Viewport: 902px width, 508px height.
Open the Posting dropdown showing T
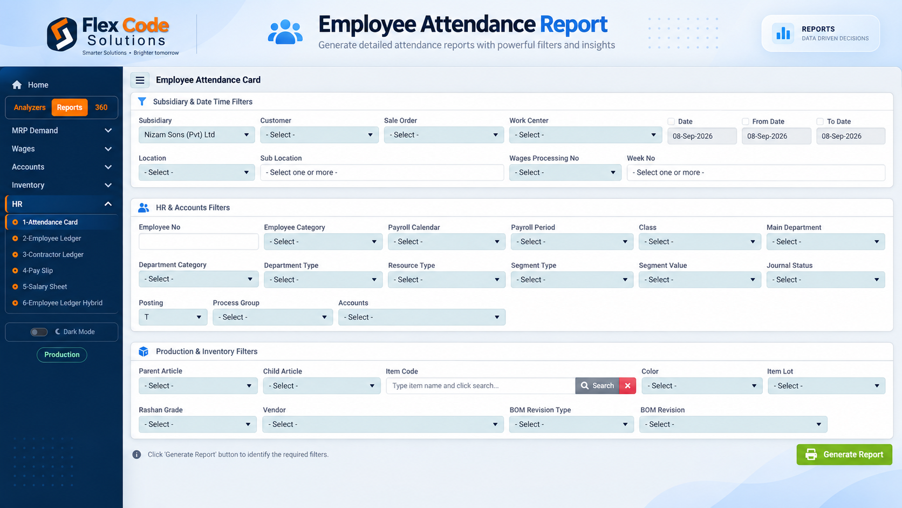click(x=173, y=317)
